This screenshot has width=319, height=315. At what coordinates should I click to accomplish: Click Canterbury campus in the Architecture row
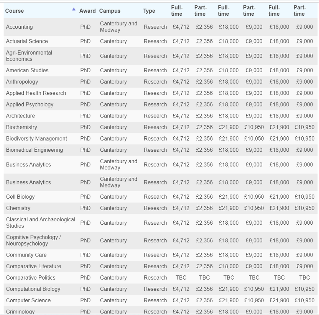click(x=113, y=116)
